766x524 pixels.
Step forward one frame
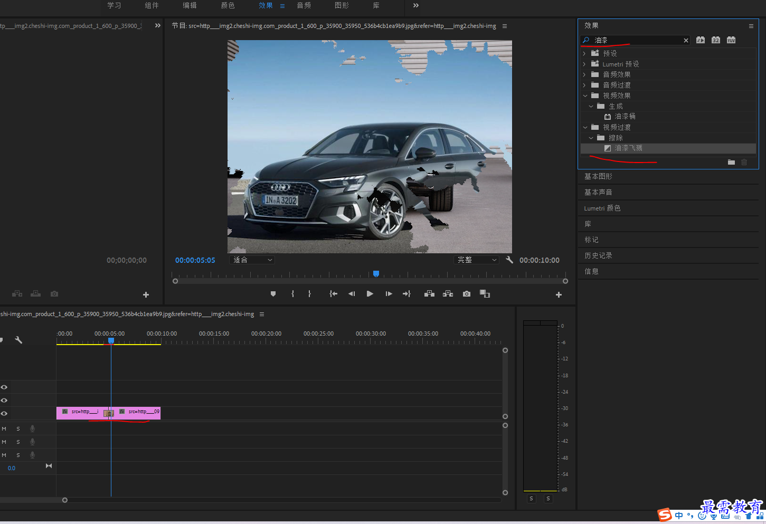pos(389,294)
